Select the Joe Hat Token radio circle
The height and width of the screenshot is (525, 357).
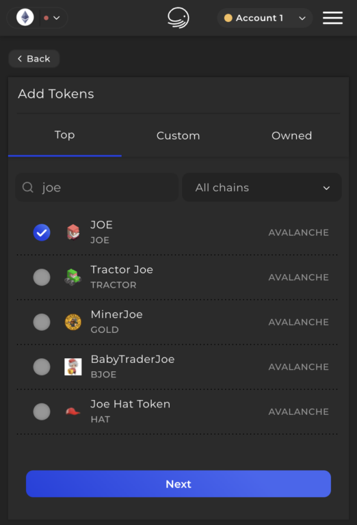42,412
